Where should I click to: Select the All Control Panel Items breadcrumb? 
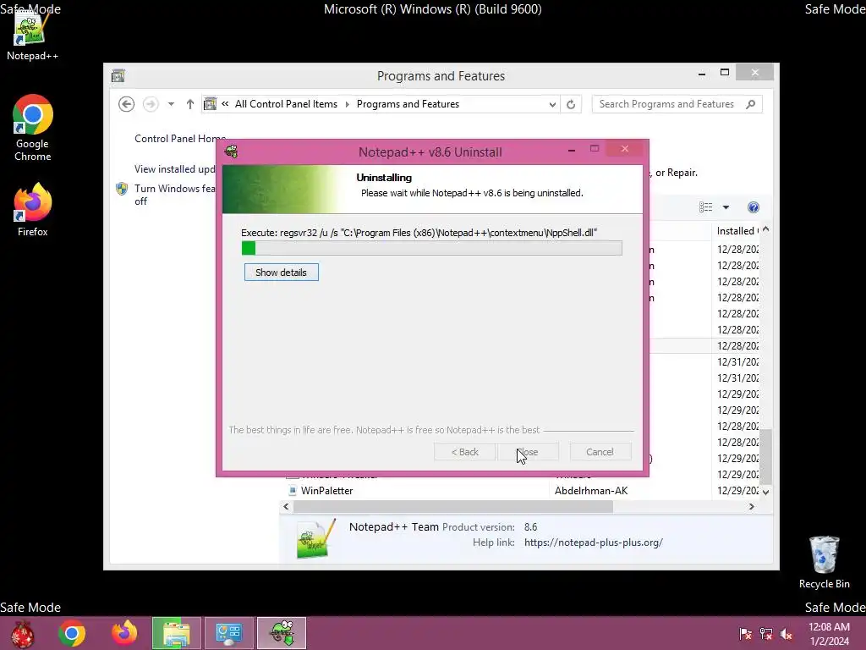286,104
